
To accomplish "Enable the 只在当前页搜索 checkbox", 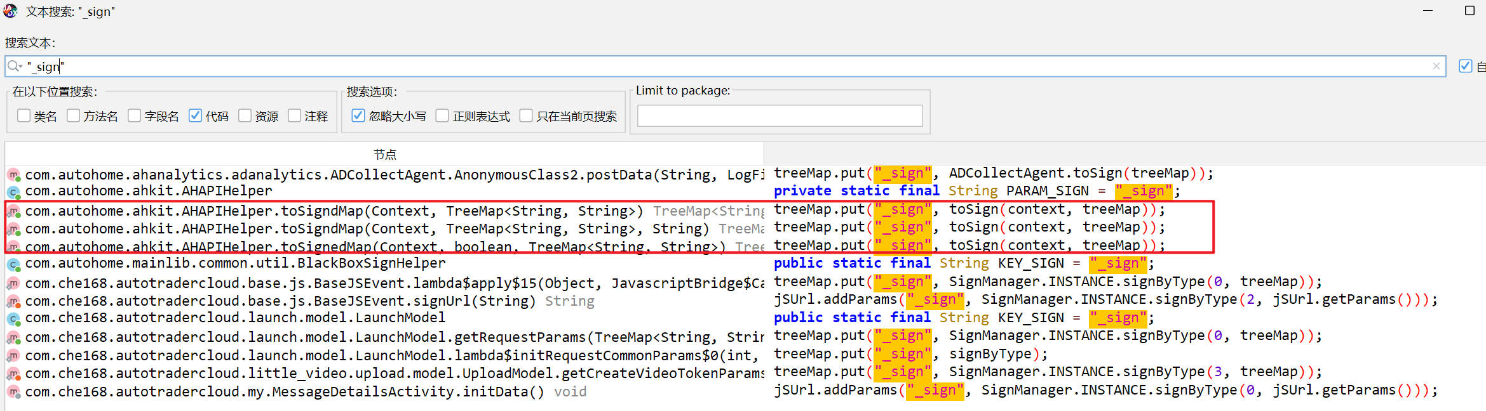I will (526, 115).
